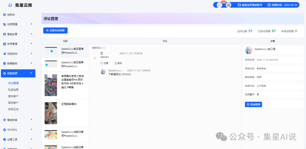Open notifications bell with 184 badge
This screenshot has height=149, width=306.
220,5
